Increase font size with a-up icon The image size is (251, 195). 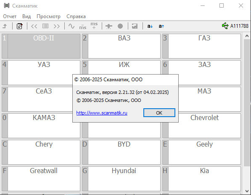[161, 26]
